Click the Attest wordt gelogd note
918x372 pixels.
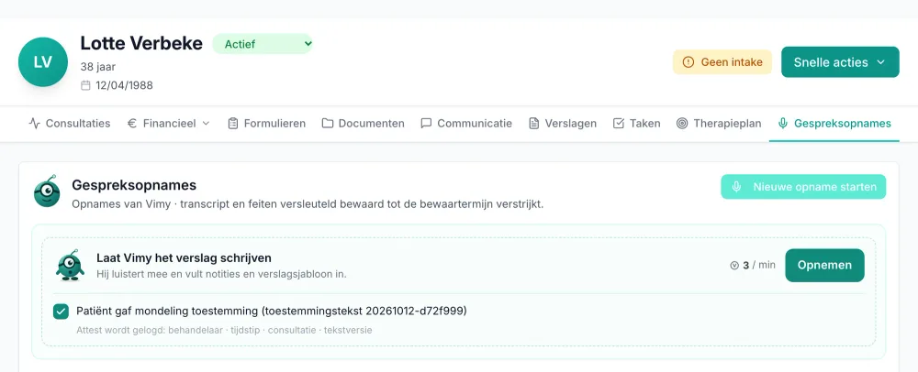click(224, 330)
